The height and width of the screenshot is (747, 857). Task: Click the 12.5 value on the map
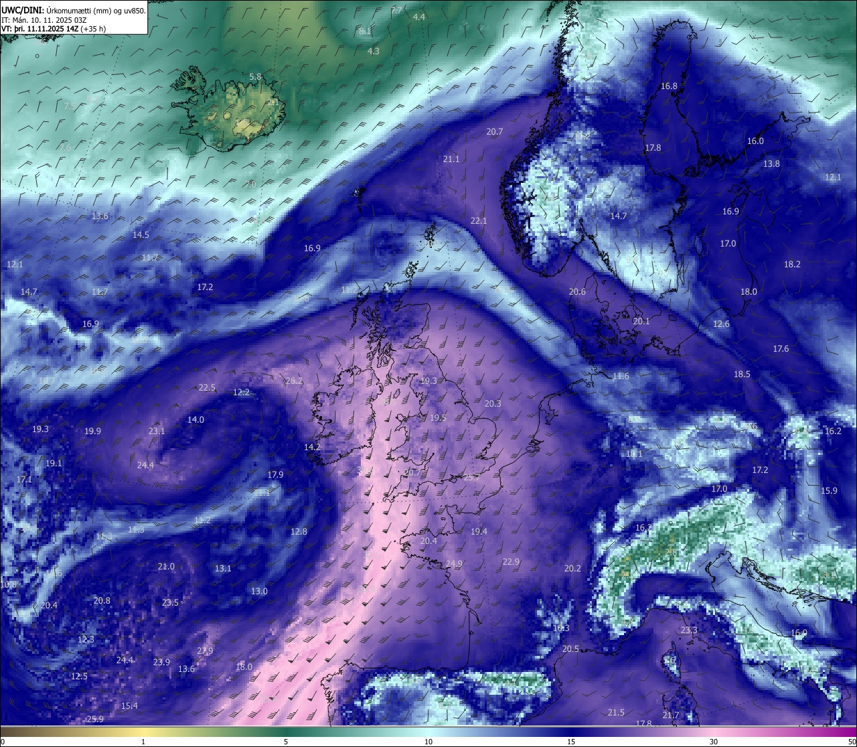click(79, 676)
